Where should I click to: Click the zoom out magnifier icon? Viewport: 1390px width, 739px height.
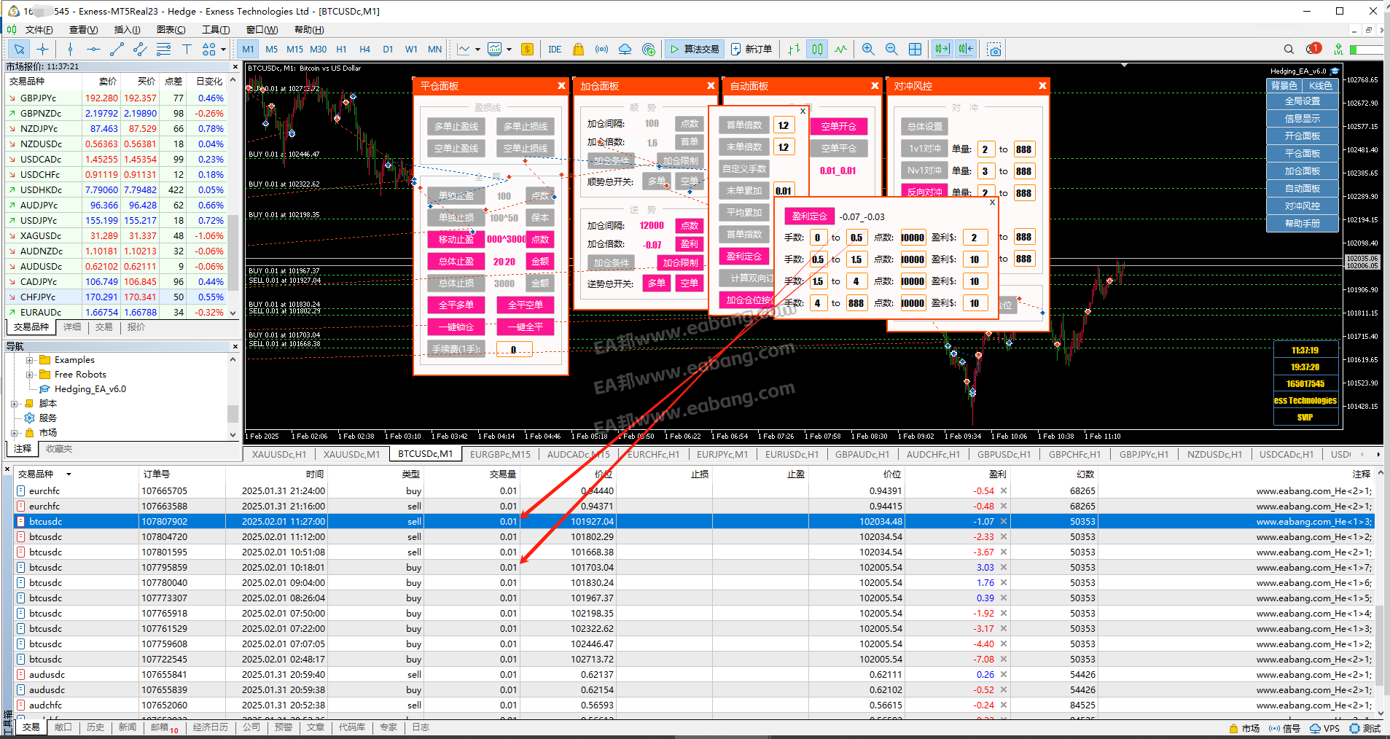point(891,50)
